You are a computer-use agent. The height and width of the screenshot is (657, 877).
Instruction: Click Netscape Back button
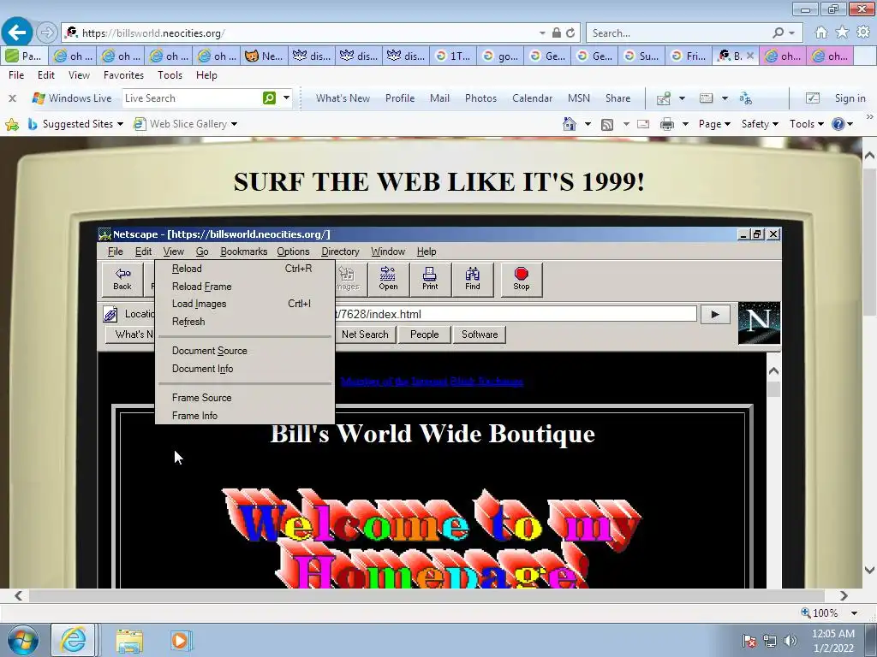122,279
